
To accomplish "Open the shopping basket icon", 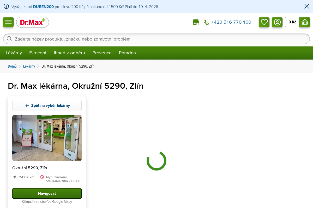I will [x=305, y=22].
